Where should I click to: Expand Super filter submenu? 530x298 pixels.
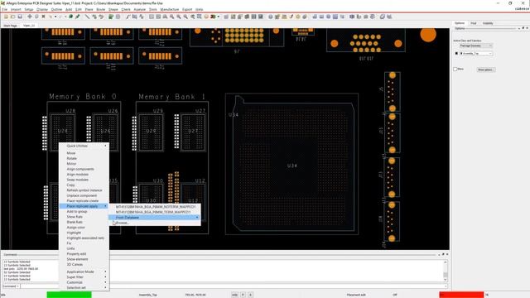84,277
